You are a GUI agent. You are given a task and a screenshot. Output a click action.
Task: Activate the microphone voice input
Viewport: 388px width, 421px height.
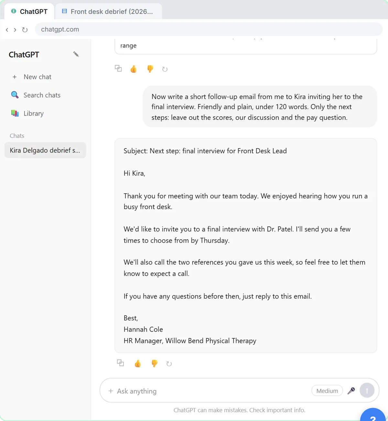point(351,391)
